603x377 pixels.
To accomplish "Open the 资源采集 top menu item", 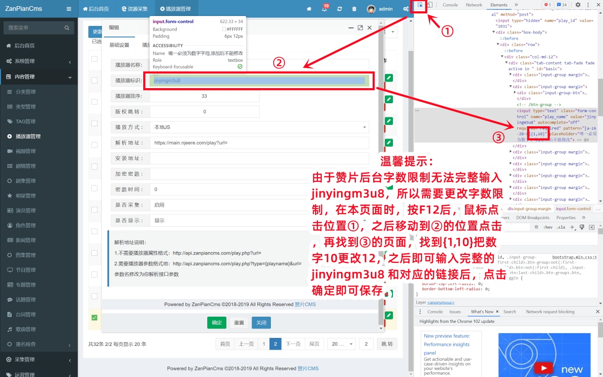I will point(134,9).
